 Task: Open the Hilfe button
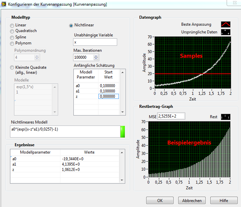[224, 200]
